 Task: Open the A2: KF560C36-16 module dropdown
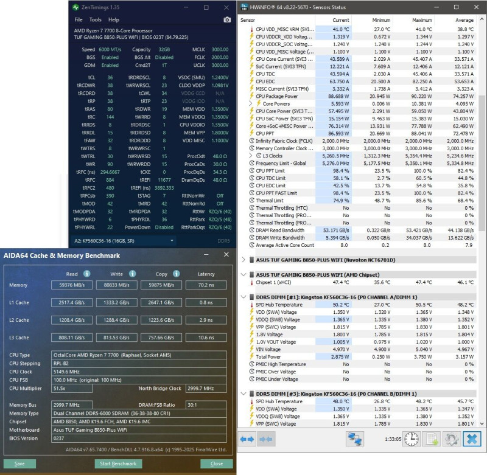(124, 241)
